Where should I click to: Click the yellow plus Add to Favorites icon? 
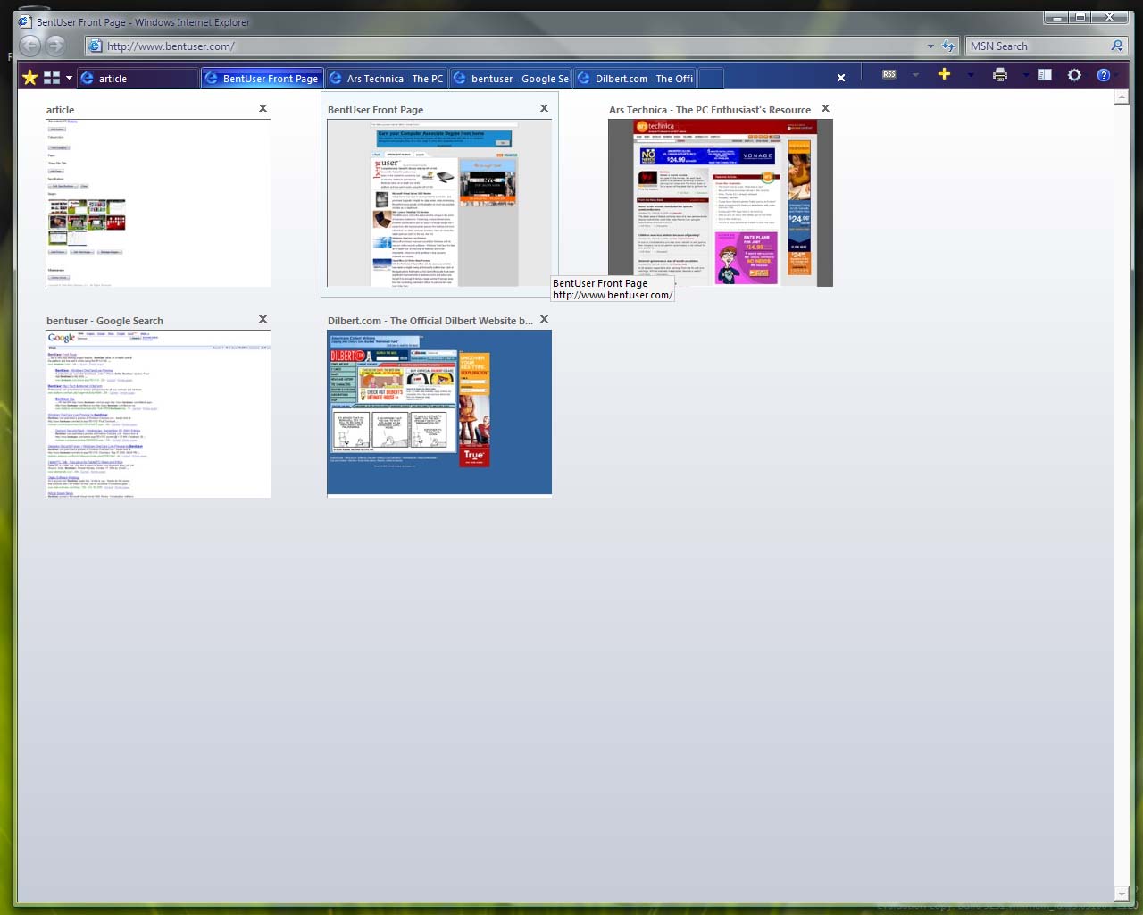coord(944,74)
